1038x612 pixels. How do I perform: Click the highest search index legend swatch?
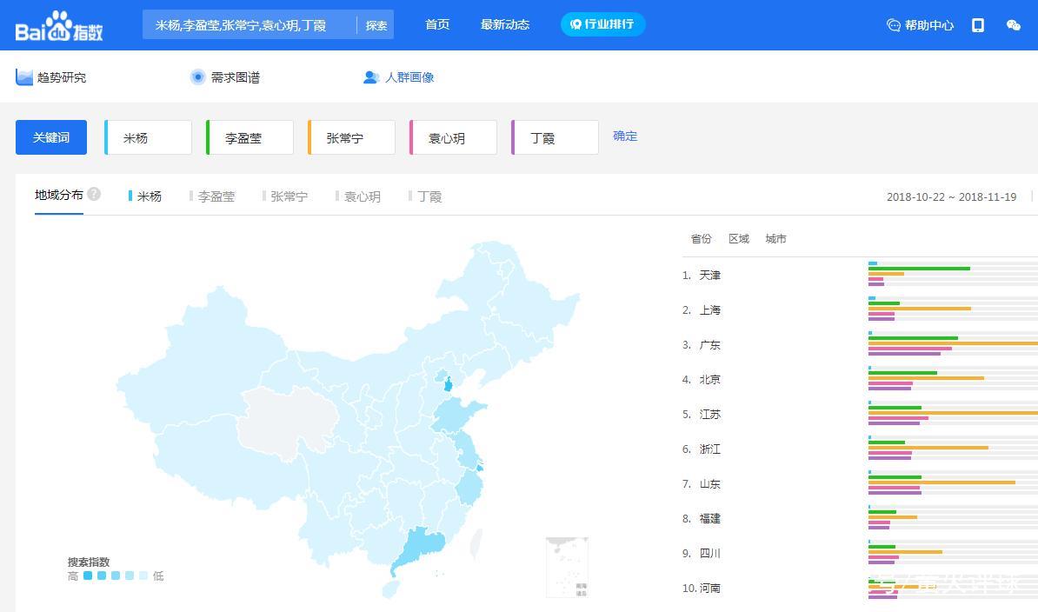(x=88, y=575)
